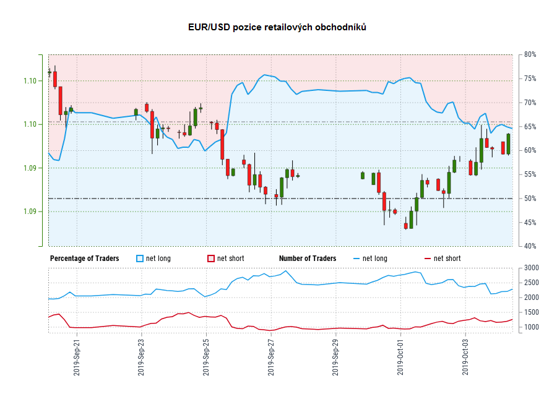Select the 2019-Oct-01 date label
557x402 pixels.
coord(400,357)
